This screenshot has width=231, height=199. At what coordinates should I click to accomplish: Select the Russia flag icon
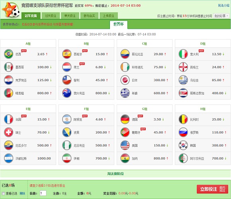pyautogui.click(x=183, y=132)
